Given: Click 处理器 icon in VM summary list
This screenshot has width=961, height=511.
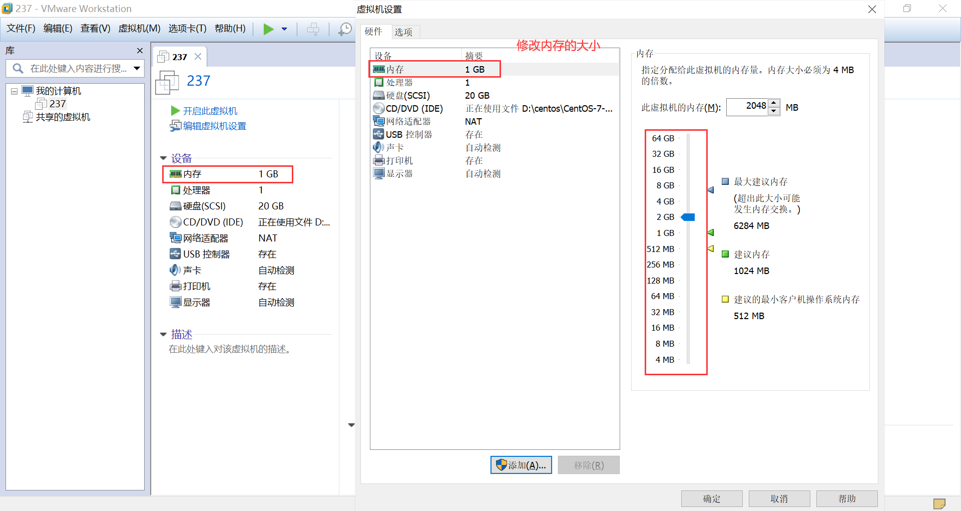Looking at the screenshot, I should point(175,190).
